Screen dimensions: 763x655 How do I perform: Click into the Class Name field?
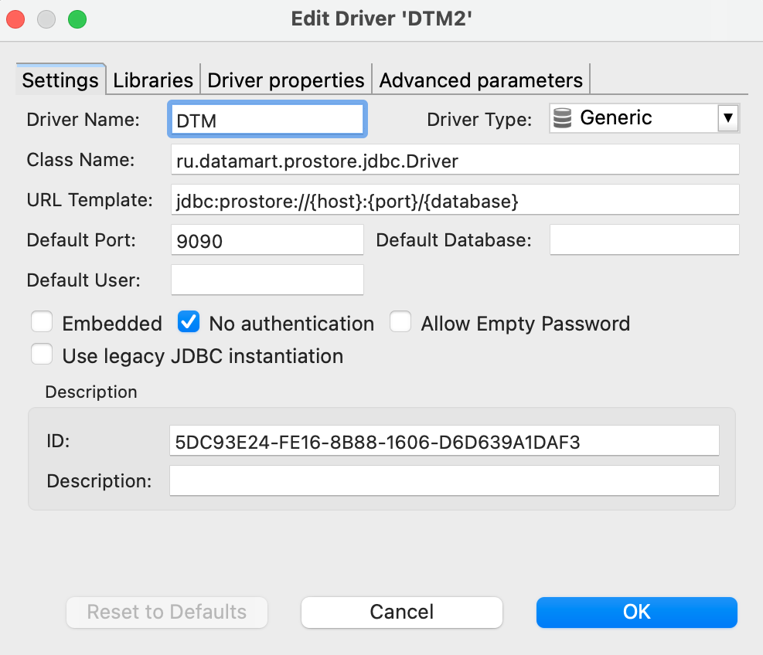pos(455,161)
